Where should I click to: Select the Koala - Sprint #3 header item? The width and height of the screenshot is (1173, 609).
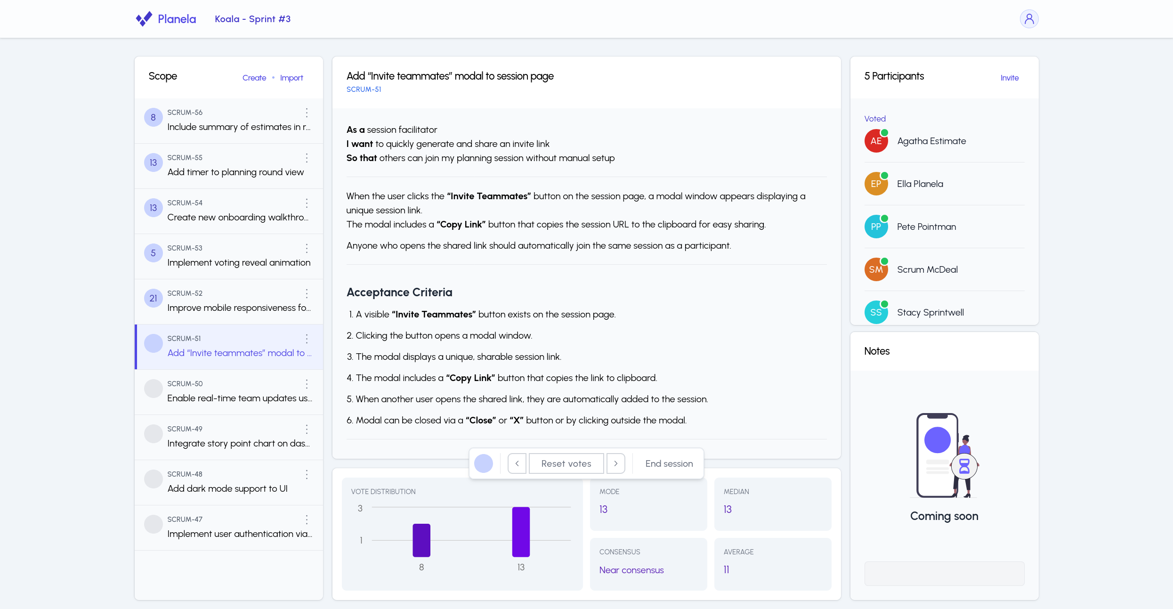(252, 19)
